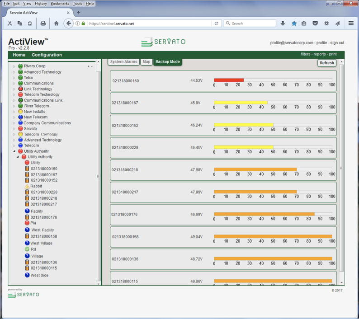This screenshot has width=359, height=319.
Task: Click the red voltage bar for 021318000160
Action: (229, 80)
